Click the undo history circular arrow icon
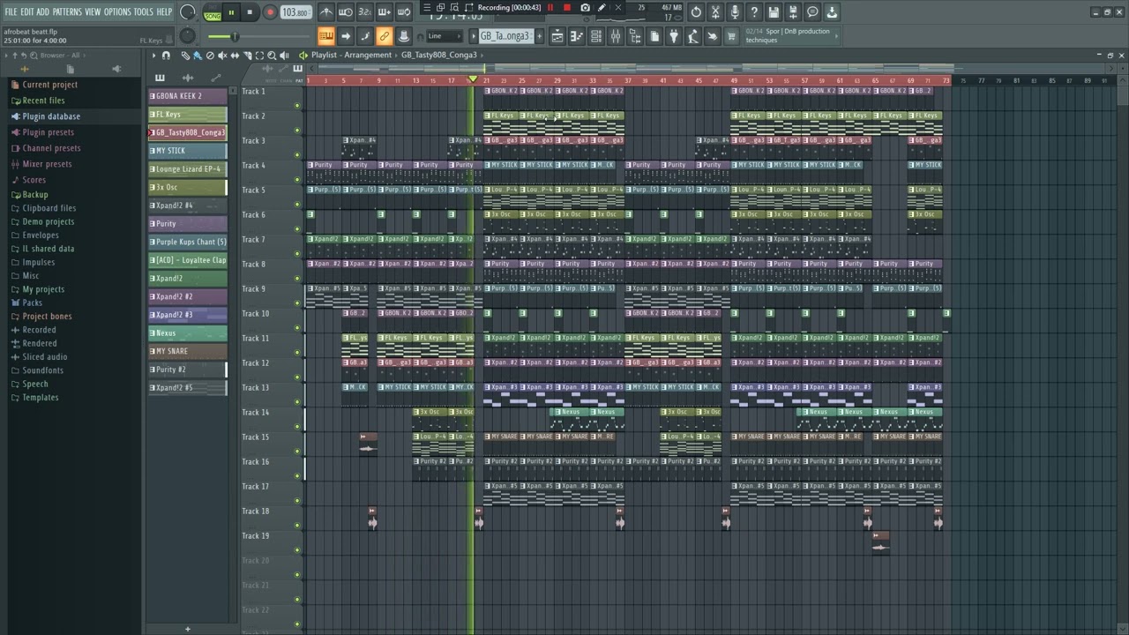The height and width of the screenshot is (635, 1129). click(696, 12)
